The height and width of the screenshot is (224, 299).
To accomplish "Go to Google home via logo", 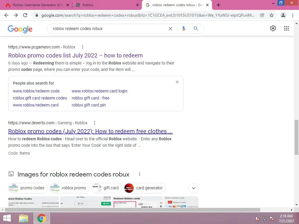I will click(x=20, y=29).
